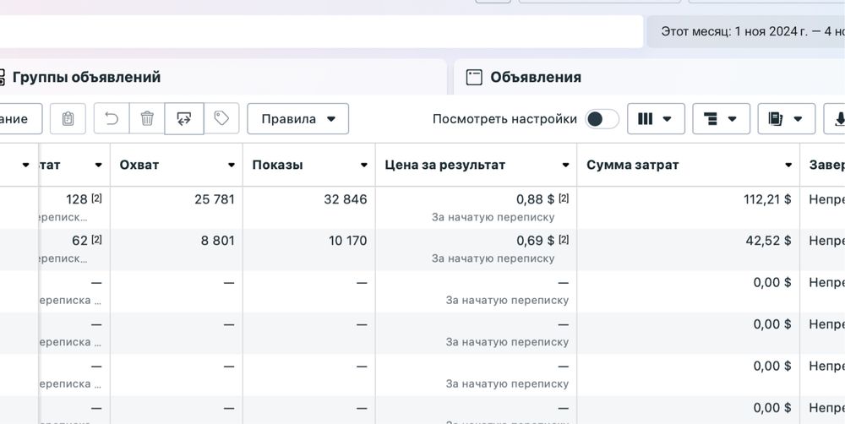Click footnote [2] beside 0,88 $
Image resolution: width=845 pixels, height=424 pixels.
pyautogui.click(x=563, y=198)
